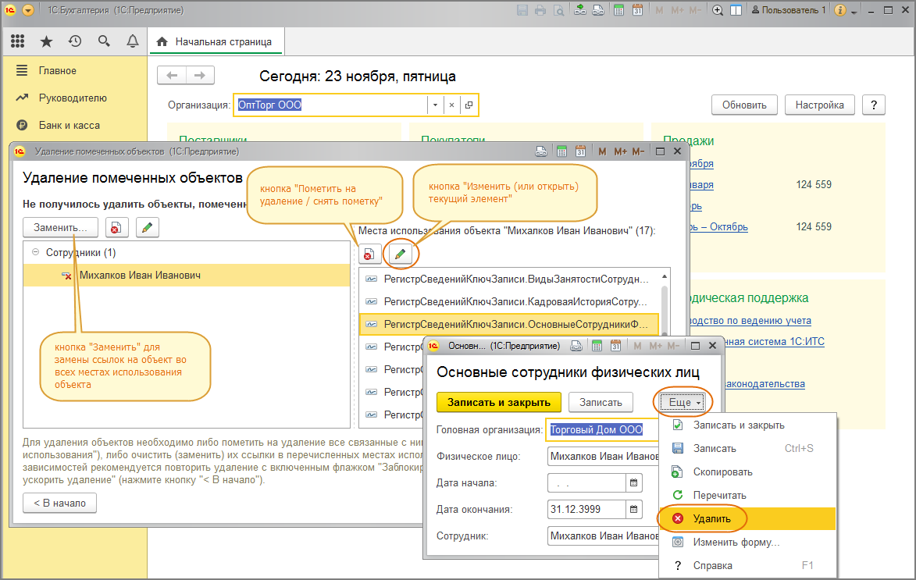Open dropdown arrow next to info icon

[854, 12]
